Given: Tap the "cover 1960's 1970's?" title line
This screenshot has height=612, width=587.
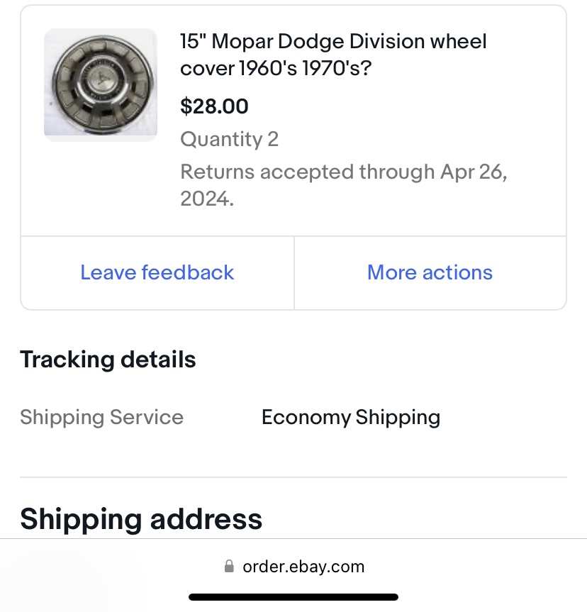Looking at the screenshot, I should tap(276, 68).
